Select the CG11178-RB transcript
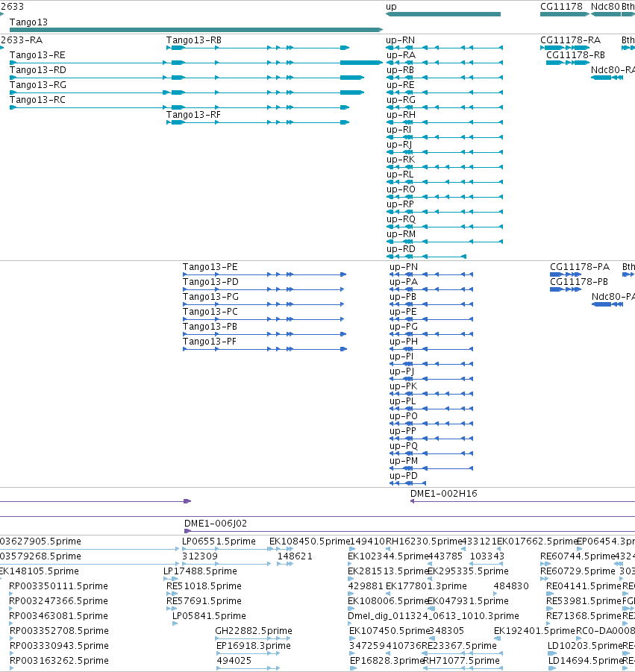This screenshot has width=635, height=672. [568, 63]
